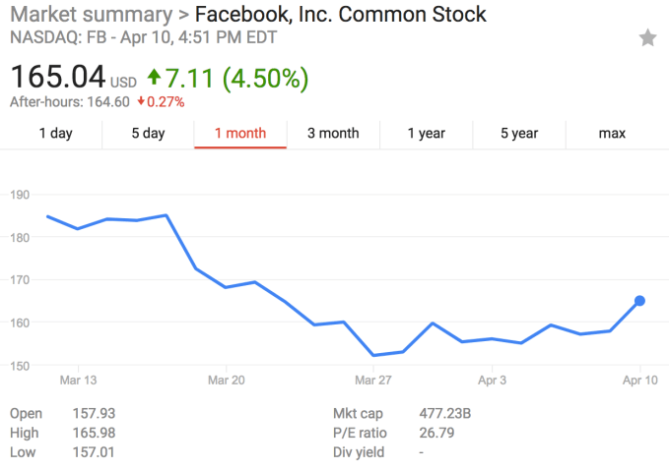Click the 165.04 share price
Screen dimensions: 669x470
[57, 77]
